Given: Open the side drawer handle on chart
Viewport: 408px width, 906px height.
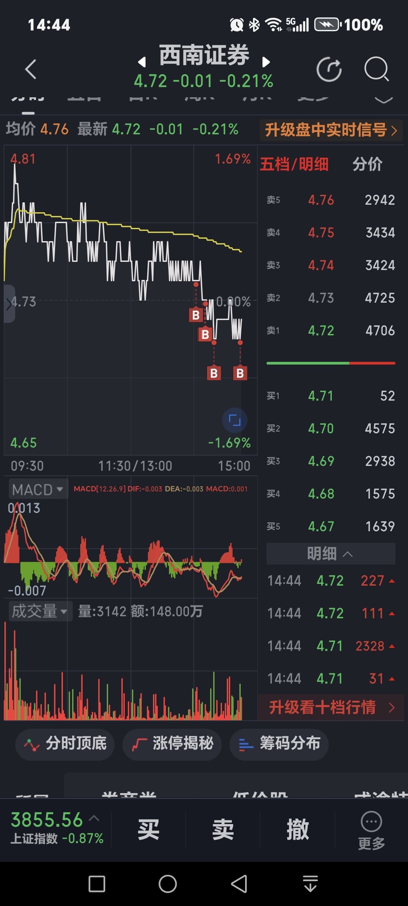Looking at the screenshot, I should (9, 304).
